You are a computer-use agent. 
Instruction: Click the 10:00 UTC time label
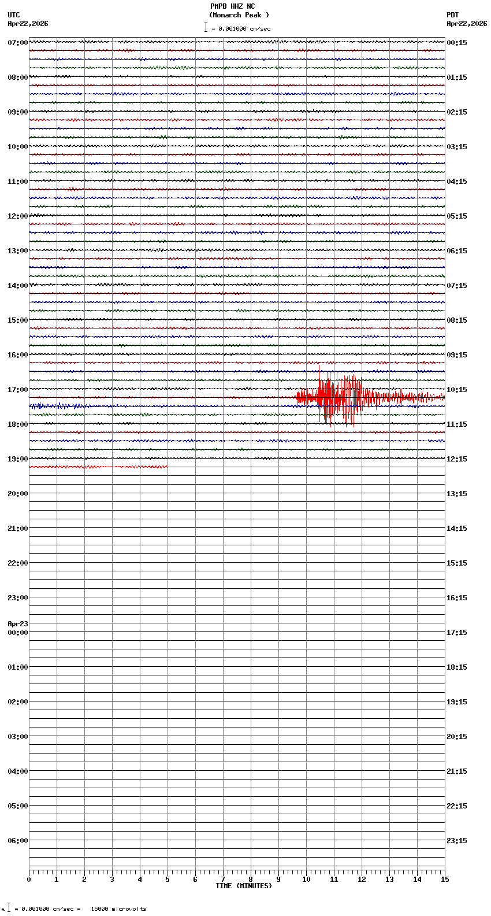pos(18,147)
